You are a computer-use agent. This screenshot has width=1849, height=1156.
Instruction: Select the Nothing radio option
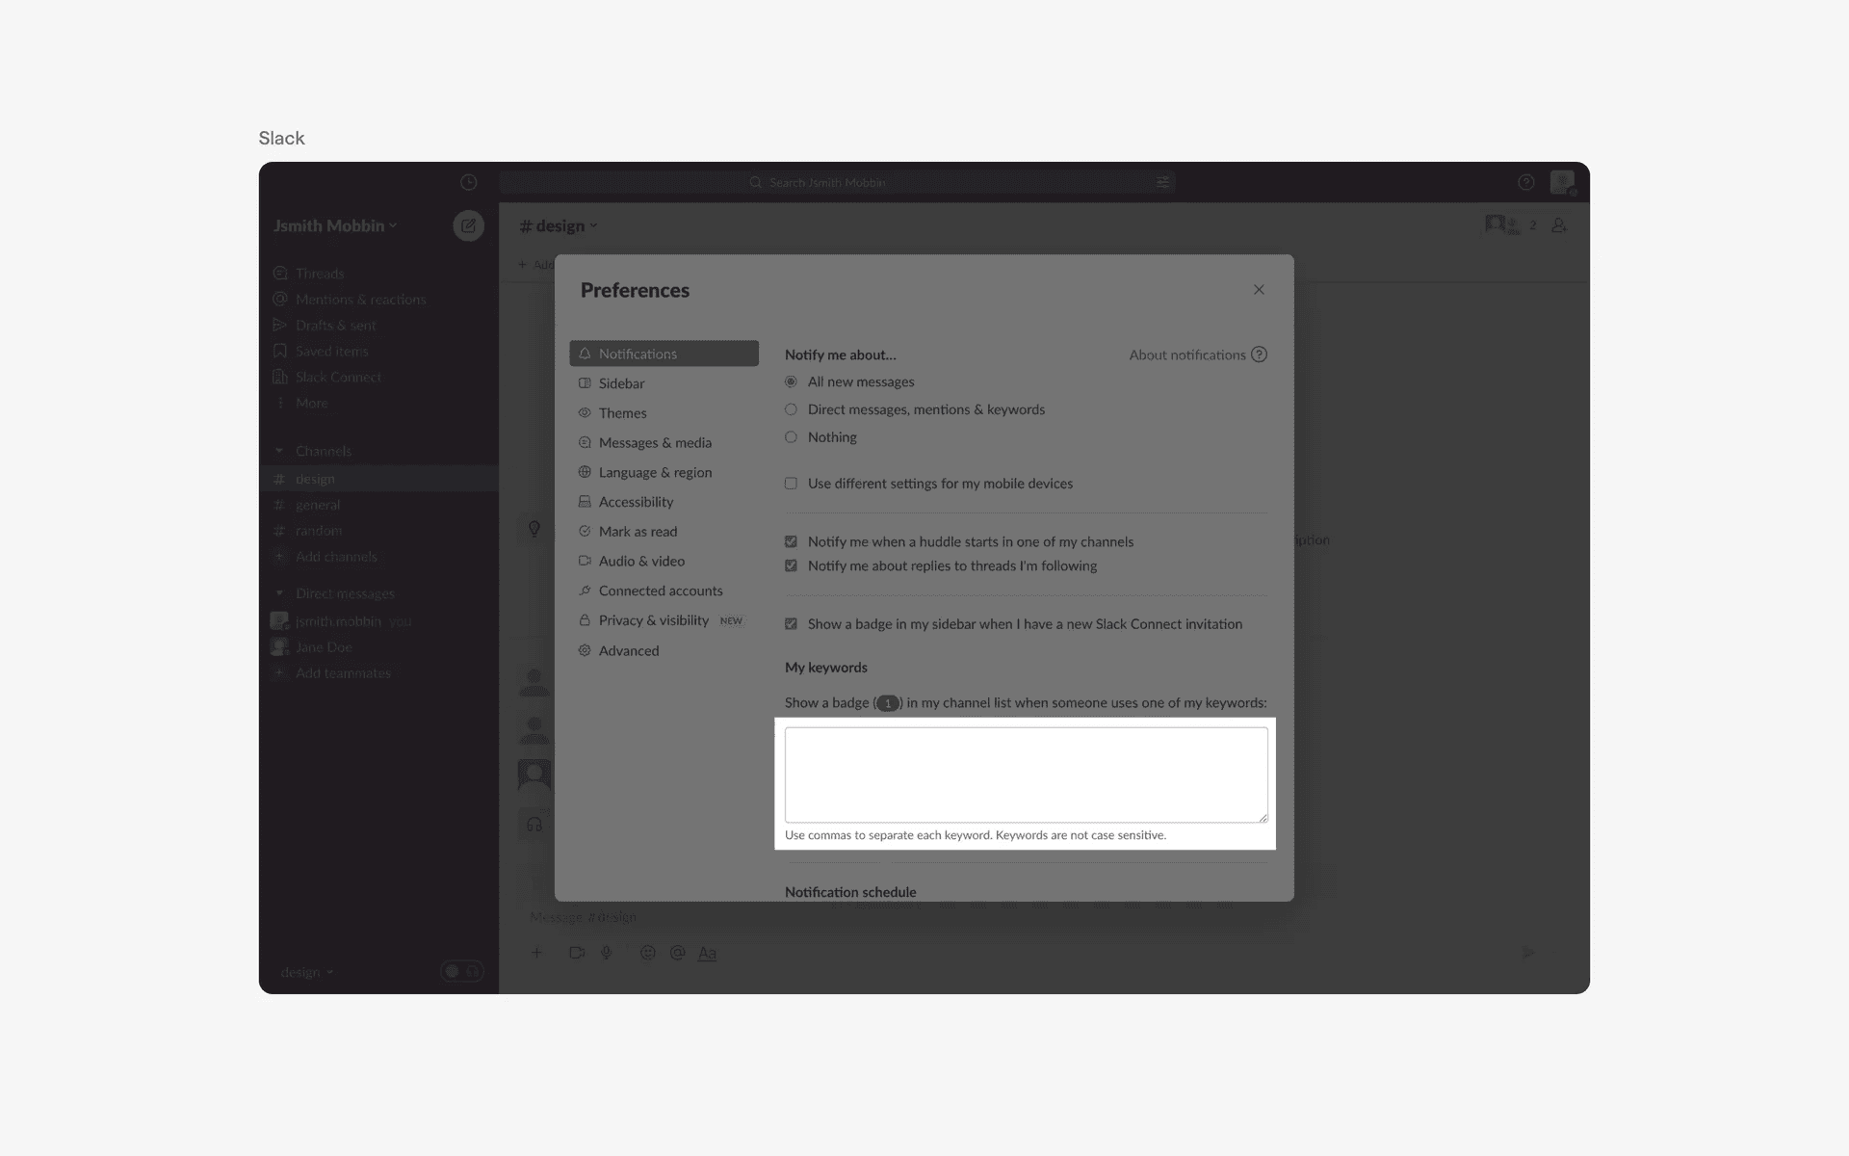tap(791, 437)
